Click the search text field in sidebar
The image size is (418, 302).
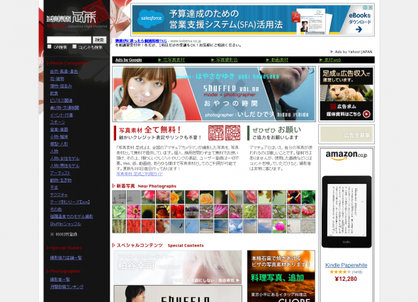69,40
